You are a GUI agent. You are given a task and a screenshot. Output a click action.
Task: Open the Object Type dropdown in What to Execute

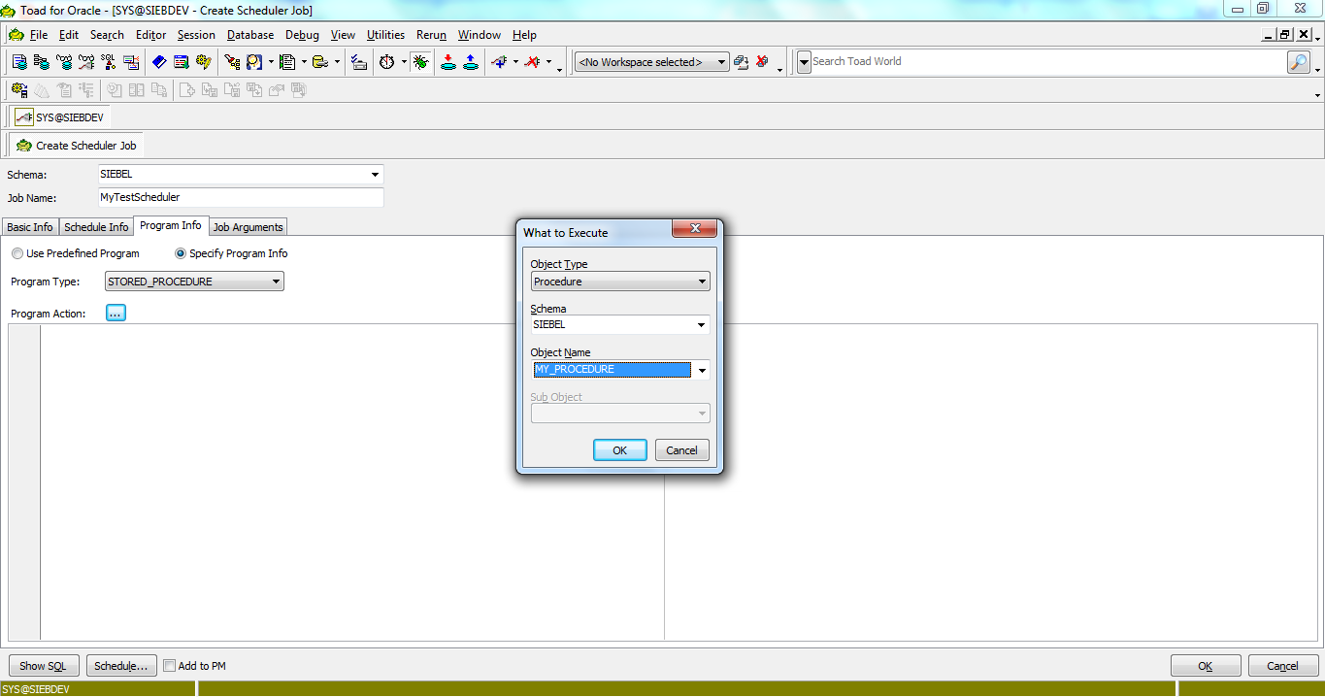(x=702, y=281)
